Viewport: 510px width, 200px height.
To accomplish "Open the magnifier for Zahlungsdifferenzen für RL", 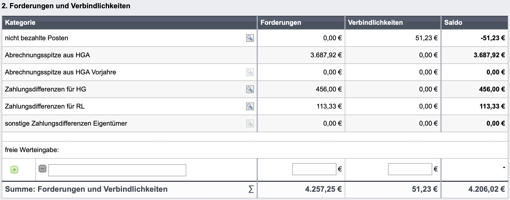I will point(250,106).
